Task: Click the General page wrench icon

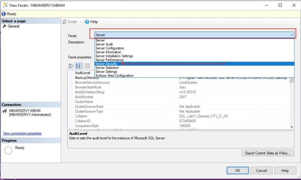Action: click(x=4, y=26)
